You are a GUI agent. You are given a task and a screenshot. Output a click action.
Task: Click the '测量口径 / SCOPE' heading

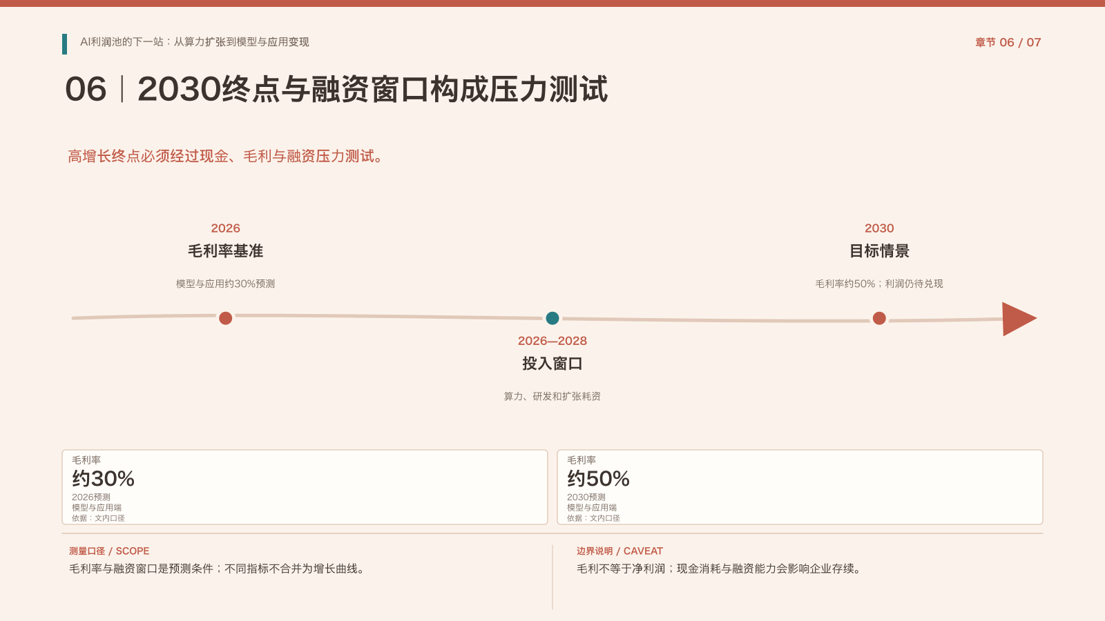point(109,551)
